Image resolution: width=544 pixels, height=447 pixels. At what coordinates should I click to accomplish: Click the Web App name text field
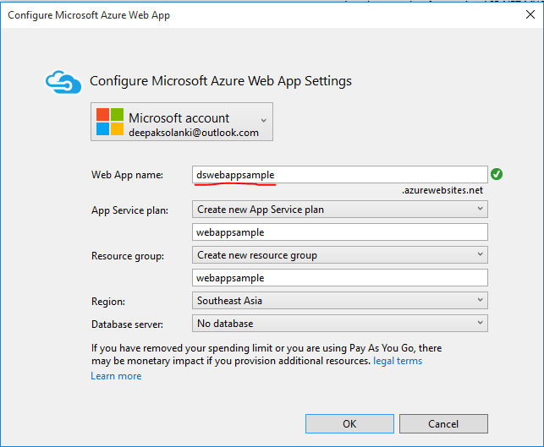pyautogui.click(x=340, y=175)
